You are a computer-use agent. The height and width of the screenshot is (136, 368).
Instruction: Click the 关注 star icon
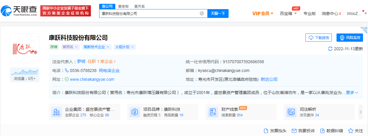351,131
